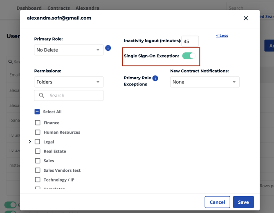Open the Dashboard menu item
Screen dimensions: 274x213
tap(29, 8)
